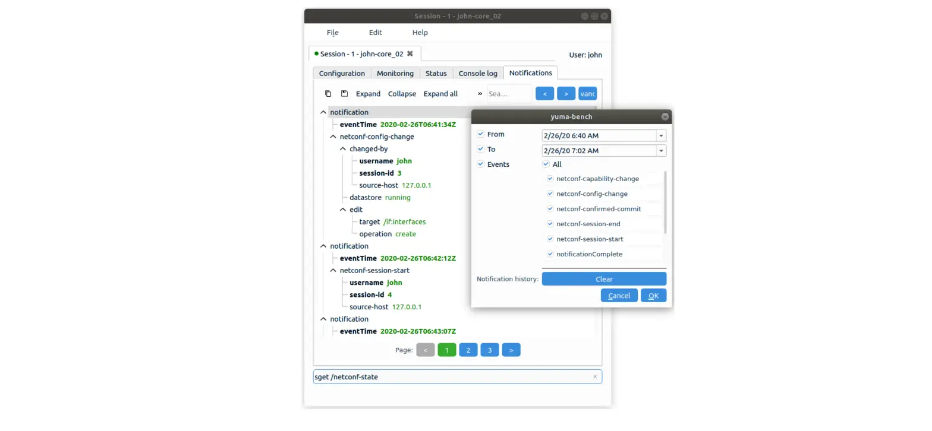Screen dimensions: 932x431
Task: Toggle the All events checkbox
Action: [x=546, y=164]
